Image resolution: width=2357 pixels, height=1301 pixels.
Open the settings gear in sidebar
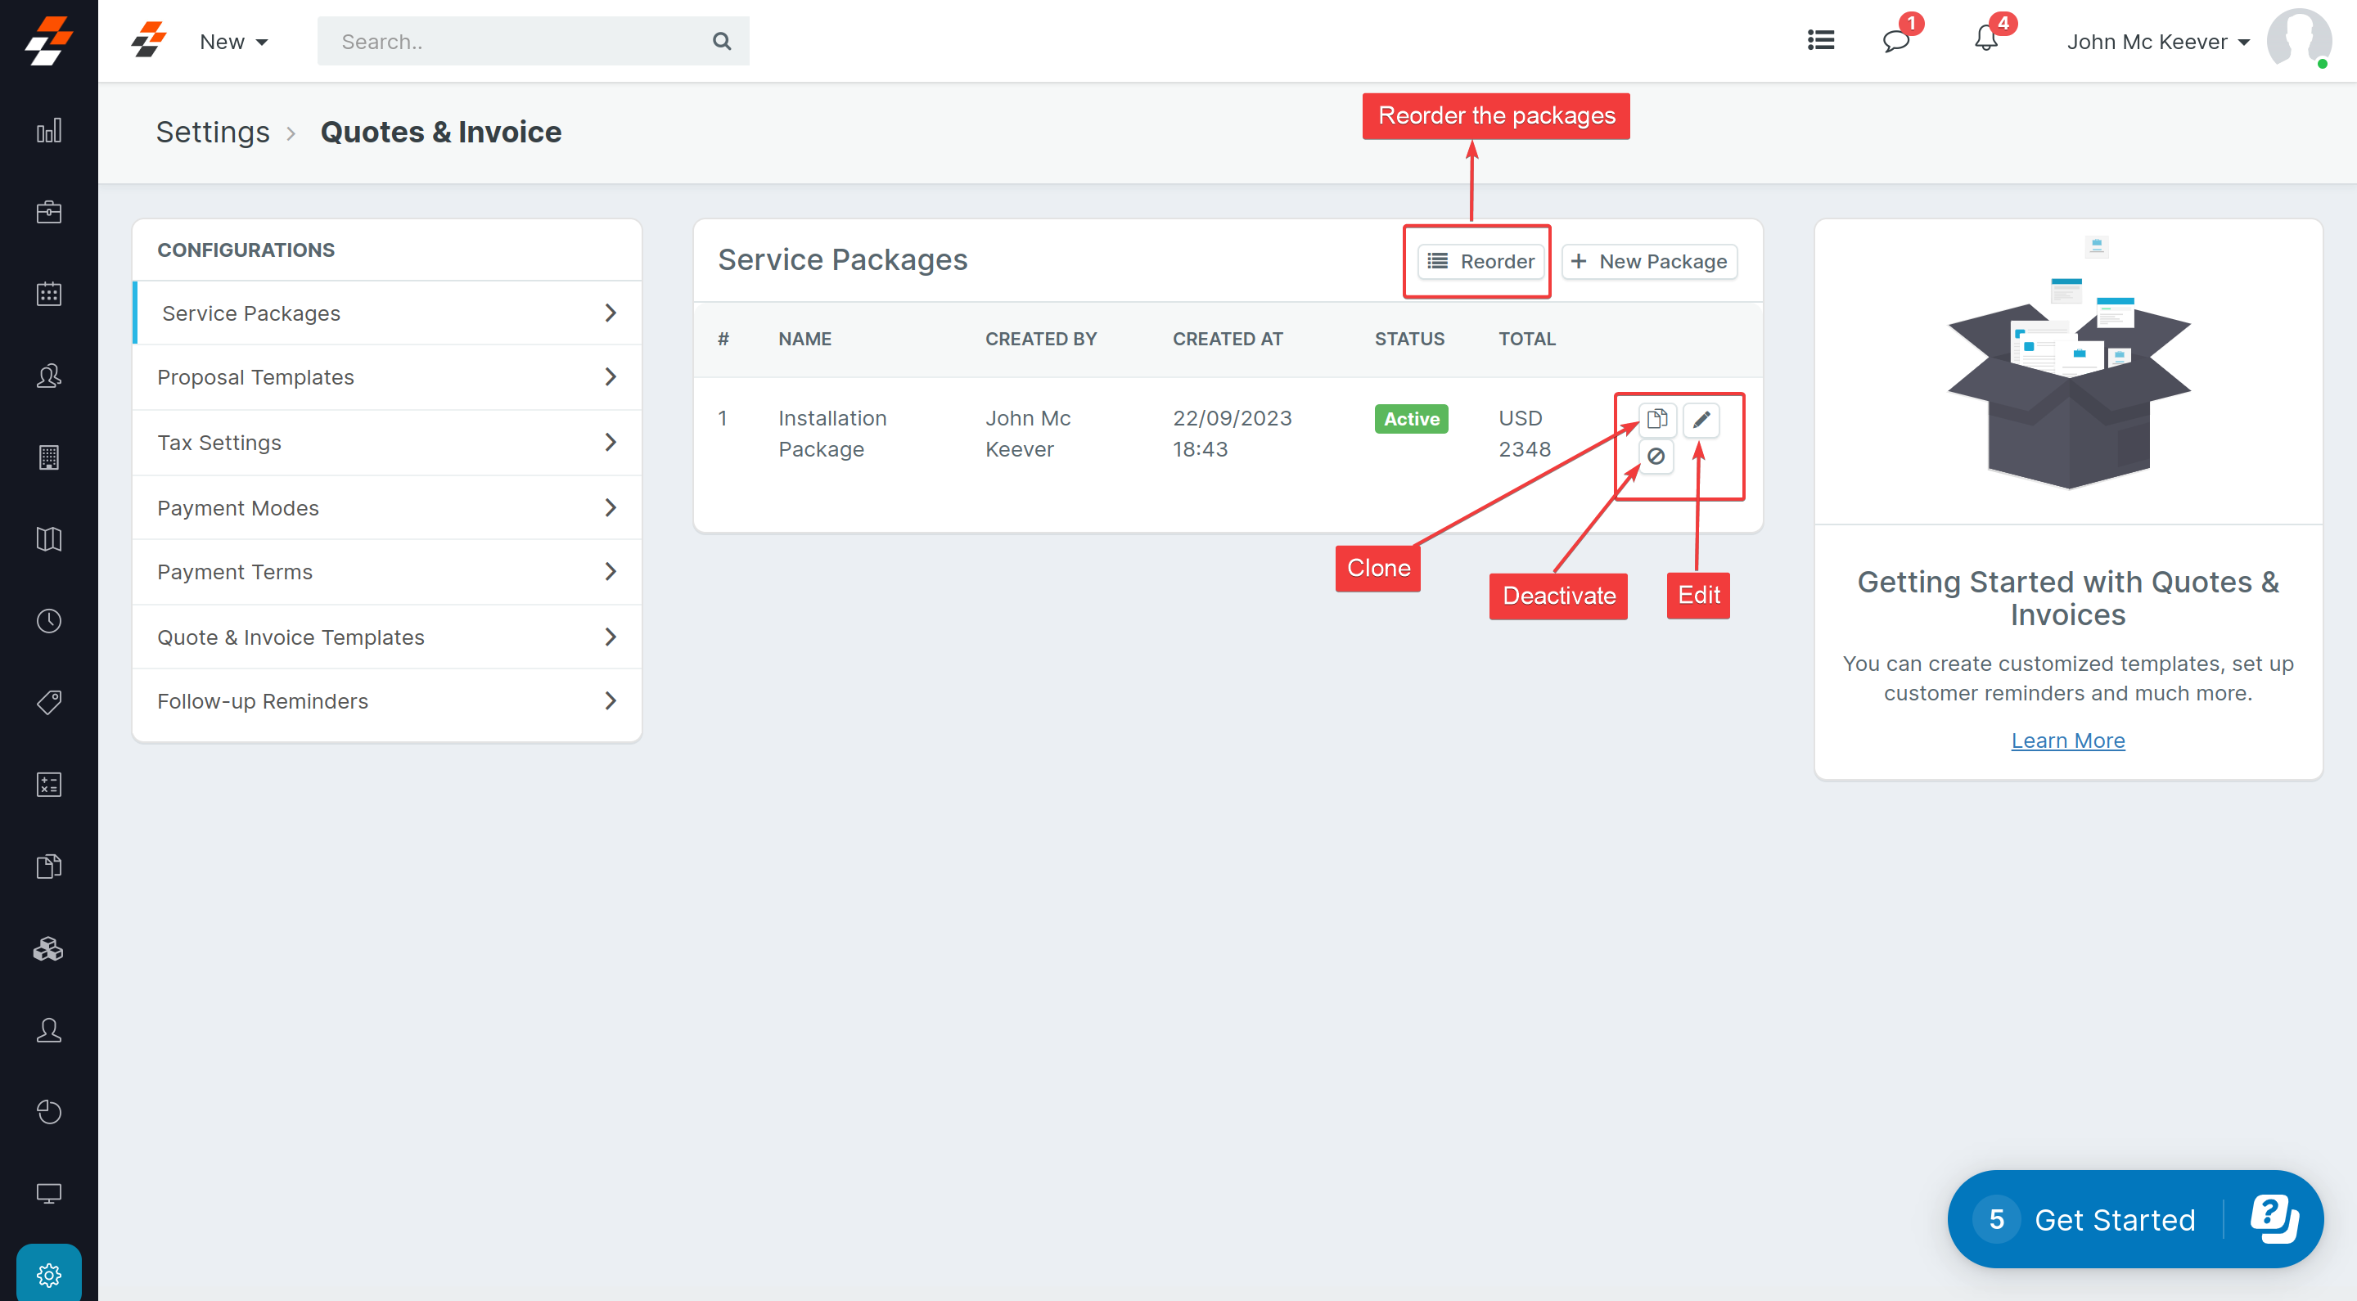click(x=48, y=1273)
